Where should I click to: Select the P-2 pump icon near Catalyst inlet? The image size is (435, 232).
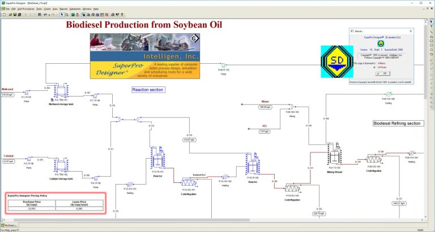click(29, 159)
